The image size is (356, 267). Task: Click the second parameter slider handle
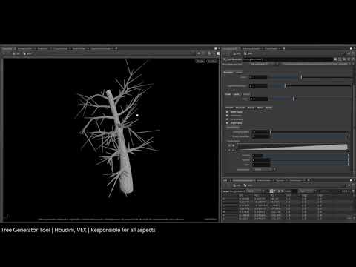[x=286, y=85]
